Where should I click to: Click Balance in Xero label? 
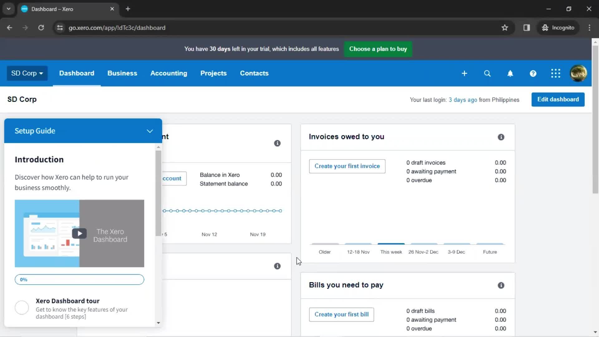(220, 175)
